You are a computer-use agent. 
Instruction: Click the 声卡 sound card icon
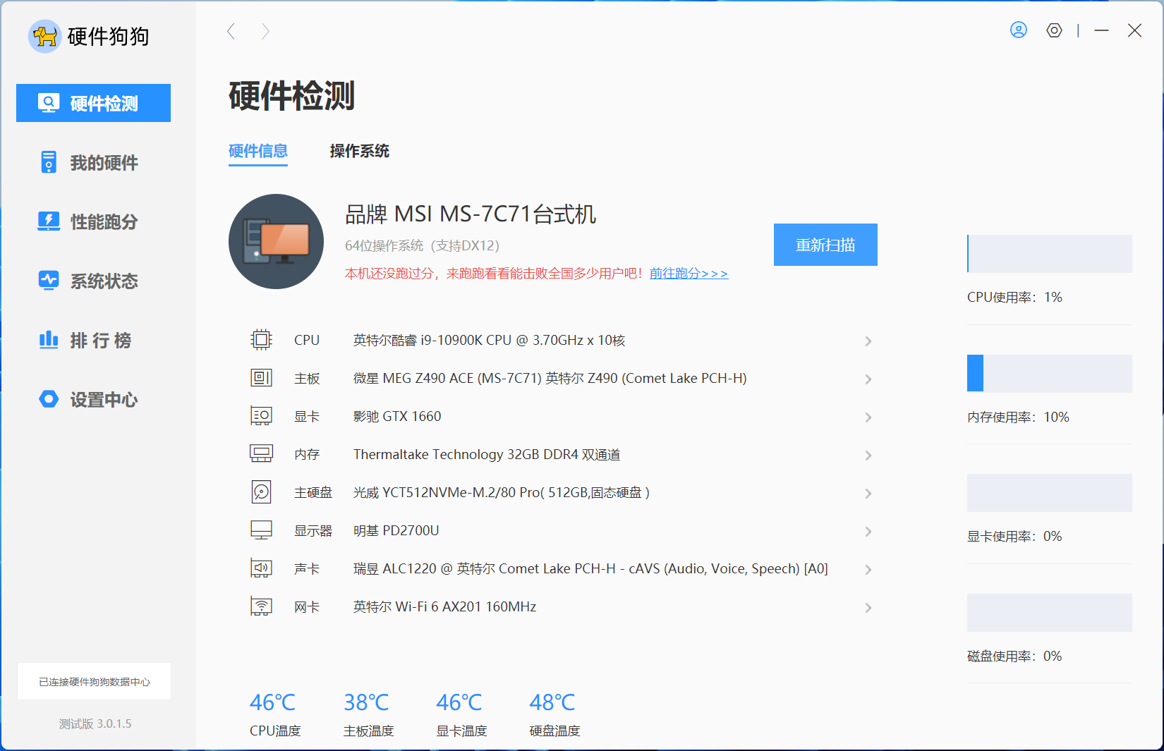(x=261, y=568)
